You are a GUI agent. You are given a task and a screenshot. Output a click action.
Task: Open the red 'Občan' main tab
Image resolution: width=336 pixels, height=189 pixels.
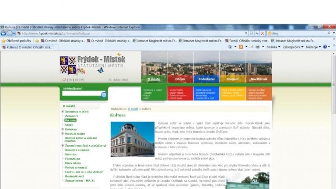(180, 79)
